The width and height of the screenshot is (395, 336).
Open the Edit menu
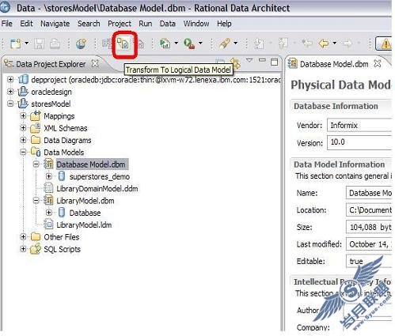pos(26,24)
